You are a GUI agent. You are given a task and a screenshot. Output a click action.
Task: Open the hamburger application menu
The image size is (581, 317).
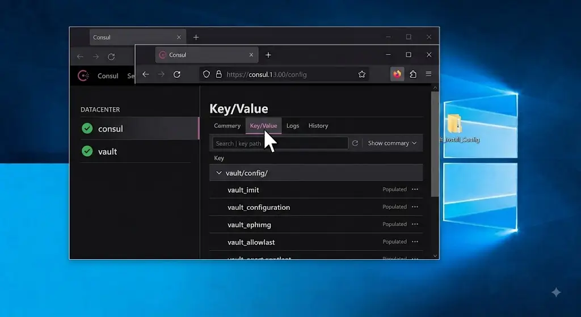tap(429, 74)
